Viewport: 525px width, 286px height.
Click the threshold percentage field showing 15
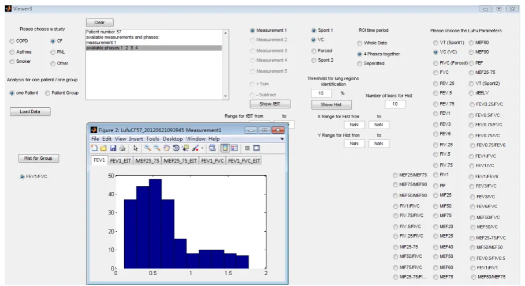click(x=321, y=93)
